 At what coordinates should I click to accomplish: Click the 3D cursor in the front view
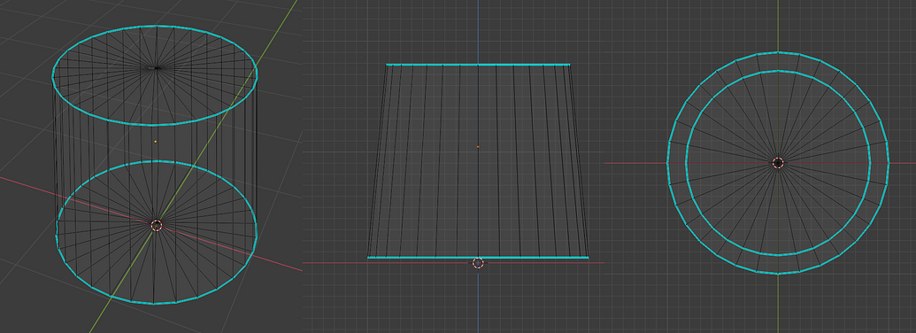point(478,263)
